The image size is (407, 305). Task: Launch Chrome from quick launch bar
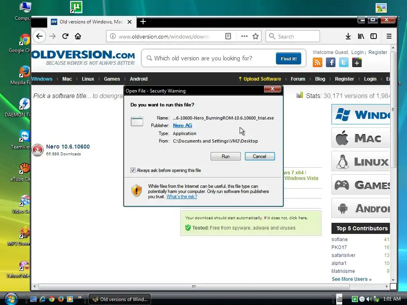(52, 299)
